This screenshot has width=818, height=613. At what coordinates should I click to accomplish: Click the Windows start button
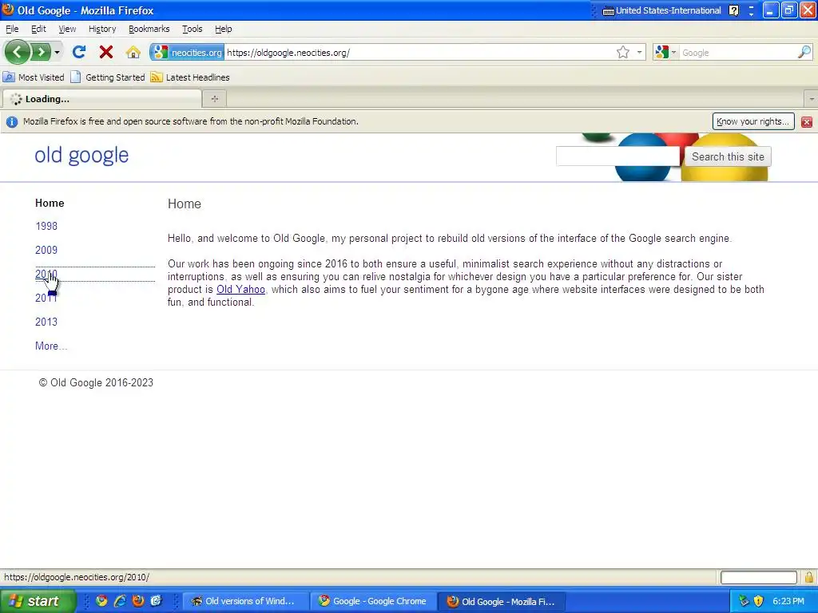coord(38,601)
